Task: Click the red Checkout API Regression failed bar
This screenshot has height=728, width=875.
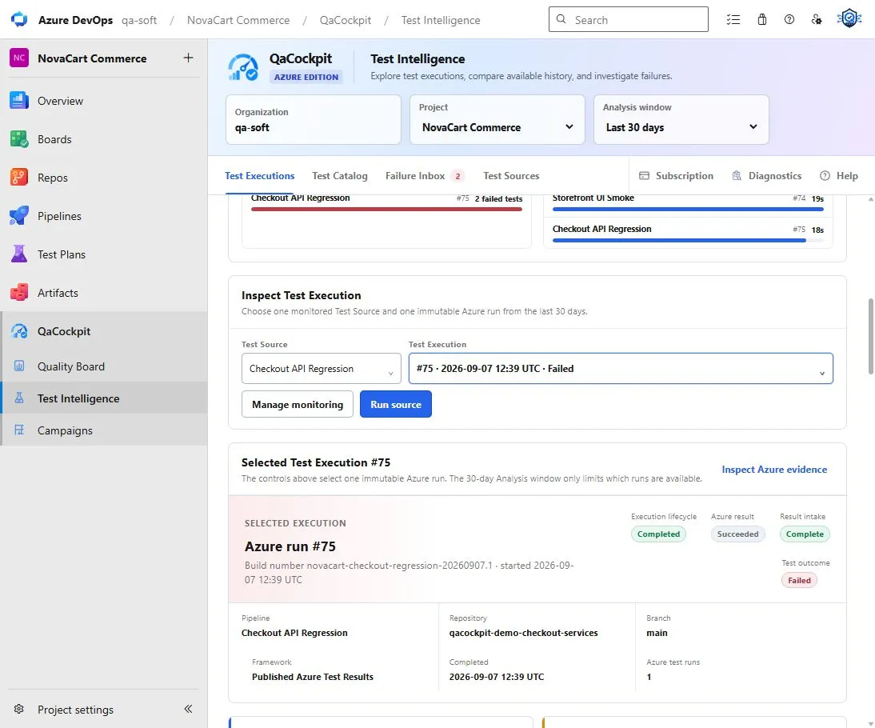Action: pos(386,210)
